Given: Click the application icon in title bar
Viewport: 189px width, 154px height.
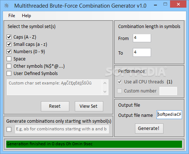Looking at the screenshot, I should point(7,5).
